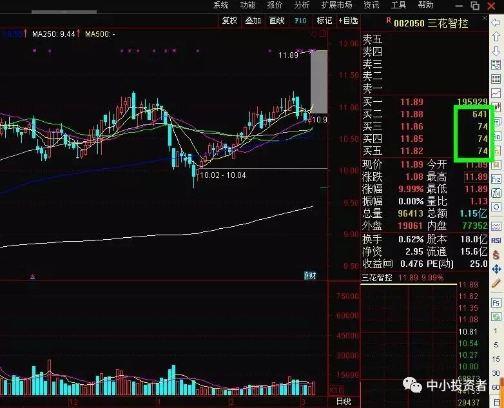The width and height of the screenshot is (504, 408).
Task: Switch to 1 minute period
Action: [x=496, y=331]
